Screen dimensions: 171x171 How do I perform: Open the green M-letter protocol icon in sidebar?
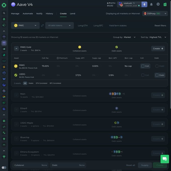[x=4, y=61]
